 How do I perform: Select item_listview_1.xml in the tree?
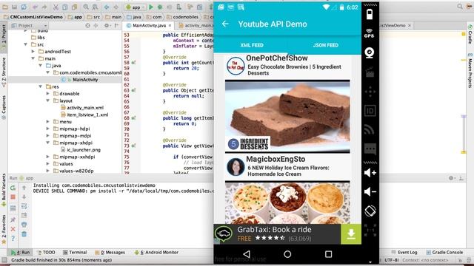pyautogui.click(x=87, y=115)
